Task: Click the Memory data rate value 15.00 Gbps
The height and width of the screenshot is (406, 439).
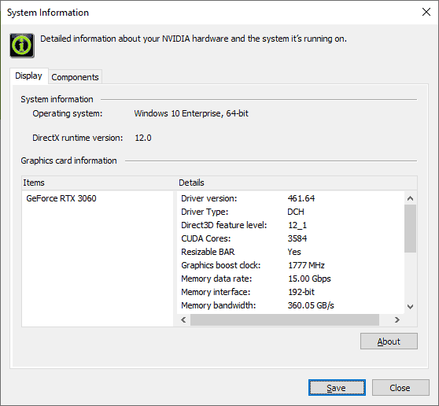Action: click(309, 279)
